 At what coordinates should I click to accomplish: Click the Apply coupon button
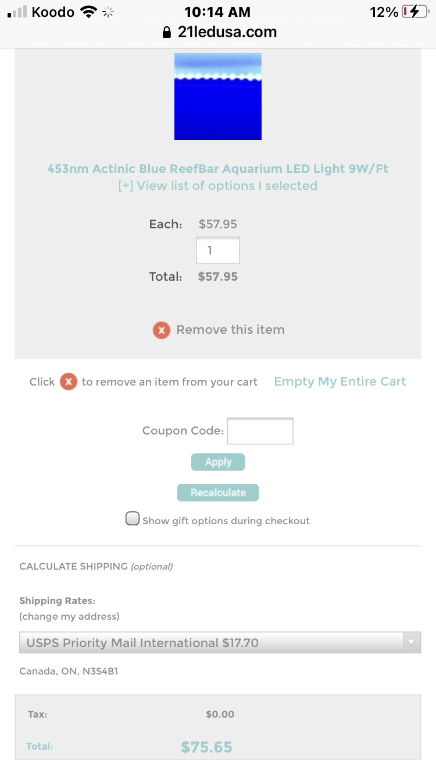[x=218, y=462]
